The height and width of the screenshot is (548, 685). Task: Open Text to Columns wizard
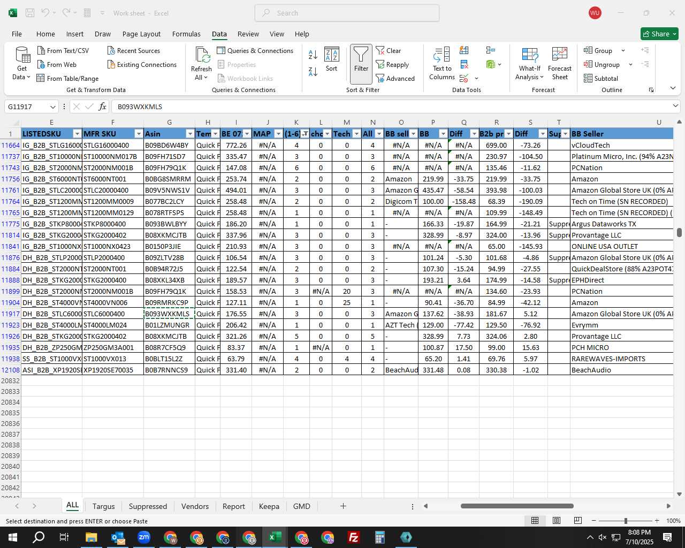click(x=442, y=64)
